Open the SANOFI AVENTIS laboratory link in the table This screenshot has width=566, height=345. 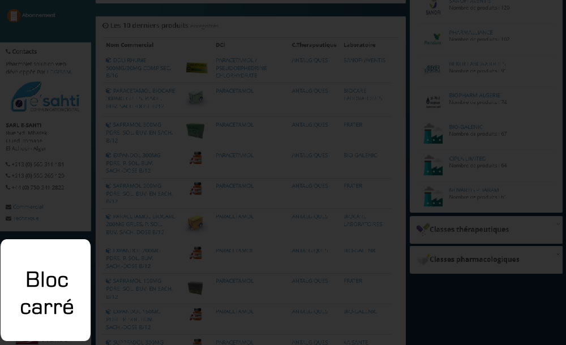click(365, 61)
